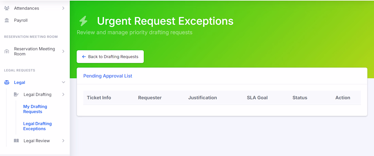Click the Reservation Meeting Room building icon
The image size is (374, 156).
(7, 51)
